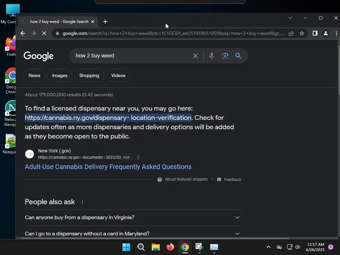The image size is (340, 255).
Task: Start voice search with microphone icon
Action: [x=212, y=56]
